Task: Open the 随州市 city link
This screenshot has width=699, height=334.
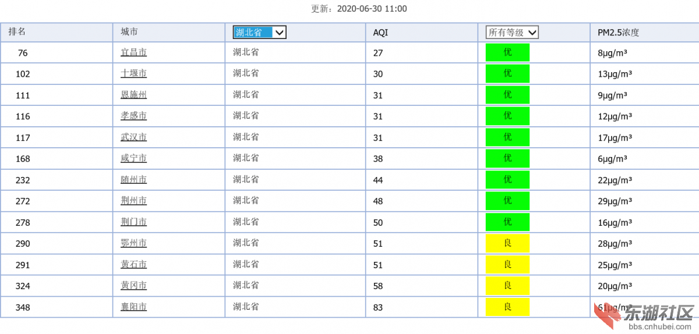Action: click(133, 180)
